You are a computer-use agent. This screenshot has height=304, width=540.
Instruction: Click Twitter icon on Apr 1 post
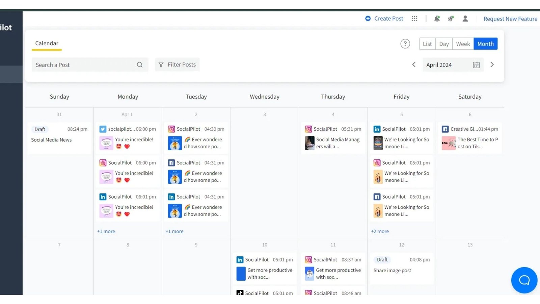coord(103,129)
